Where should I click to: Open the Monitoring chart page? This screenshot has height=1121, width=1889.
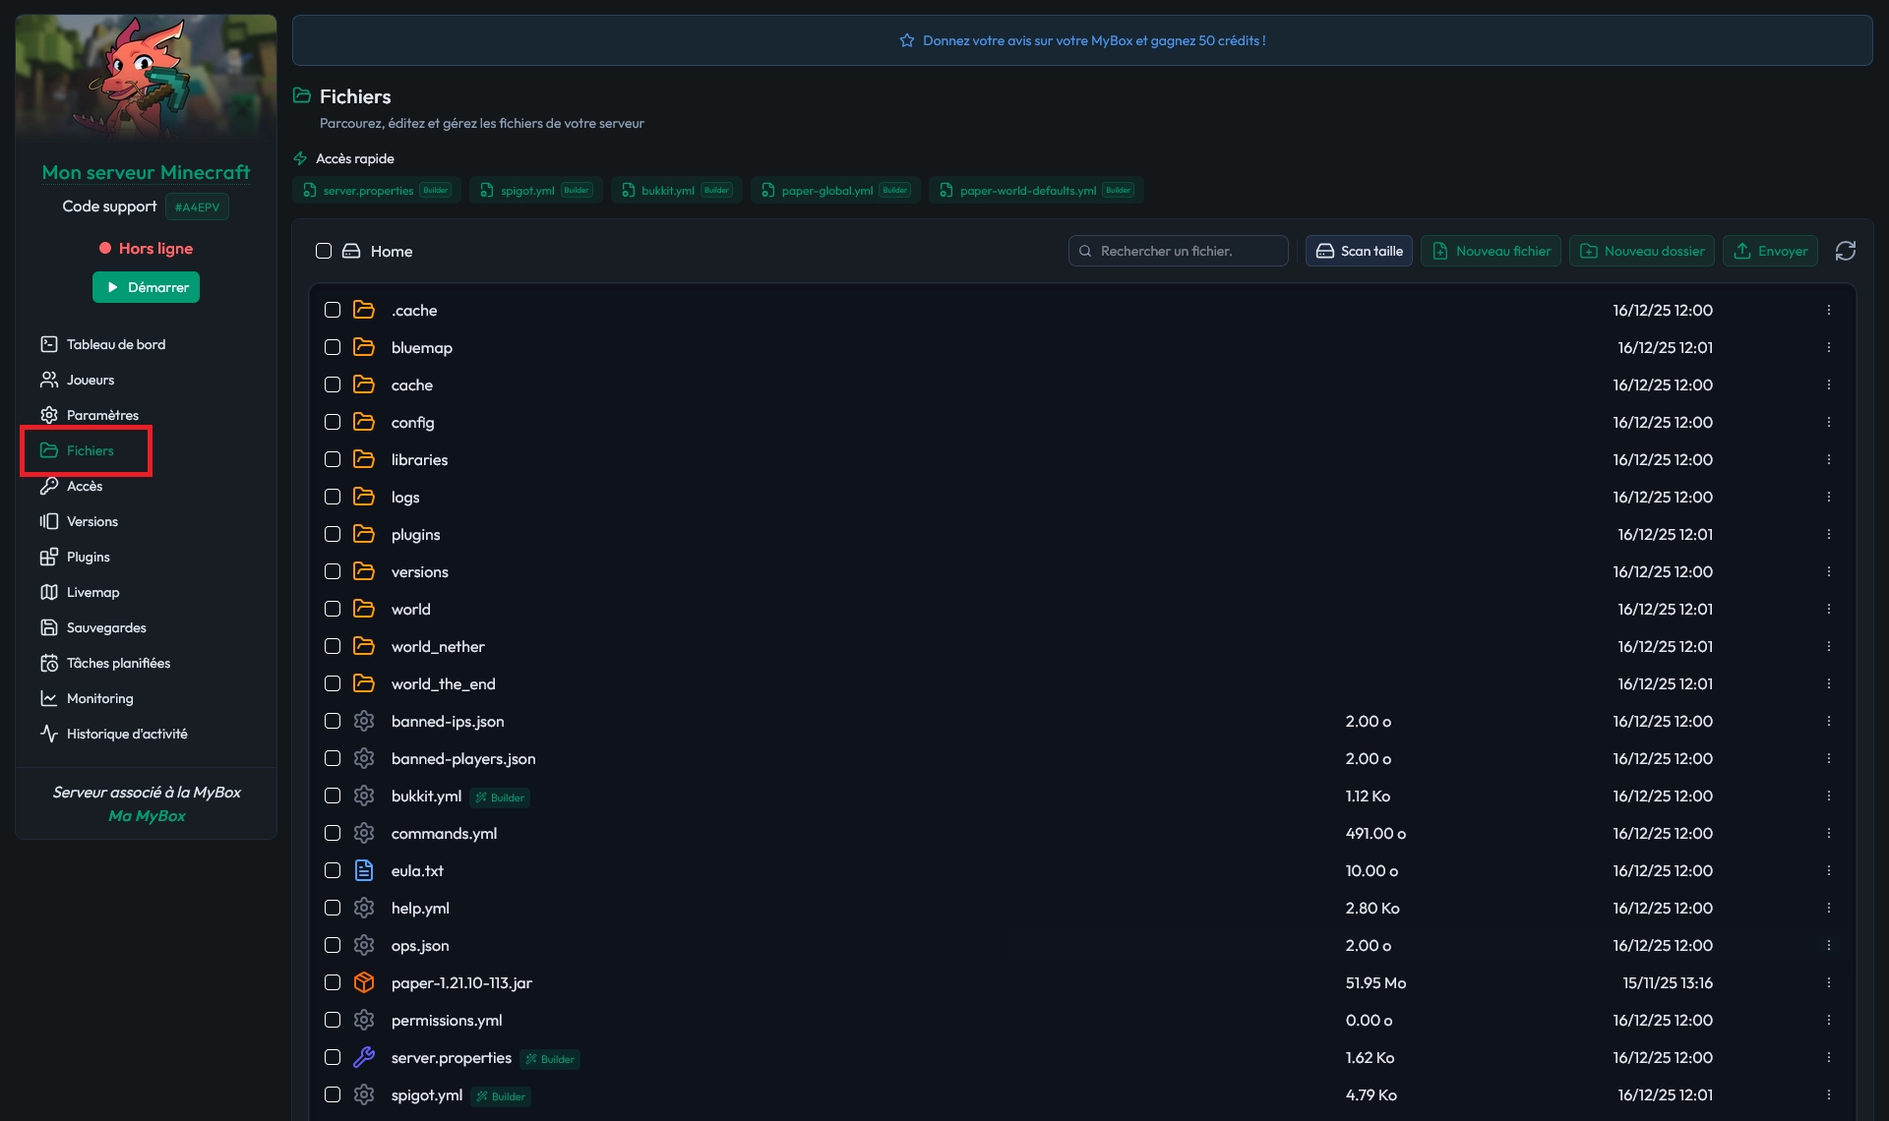coord(99,698)
